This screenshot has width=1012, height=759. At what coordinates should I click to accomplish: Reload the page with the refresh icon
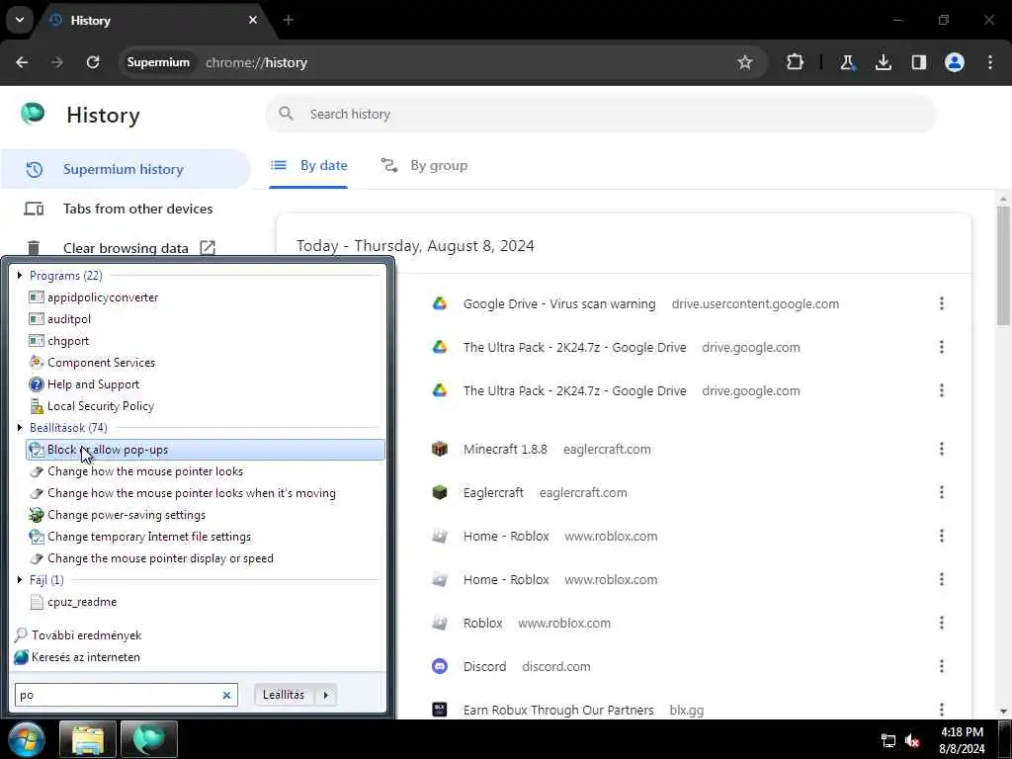tap(93, 62)
